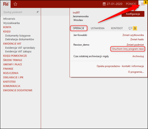Open the POMOC menu
This screenshot has width=148, height=129.
(131, 4)
